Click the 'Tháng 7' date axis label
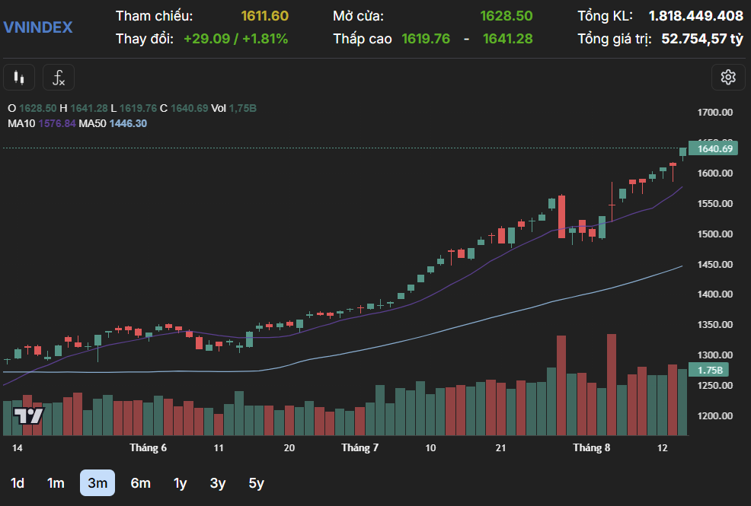This screenshot has width=751, height=506. click(x=360, y=448)
